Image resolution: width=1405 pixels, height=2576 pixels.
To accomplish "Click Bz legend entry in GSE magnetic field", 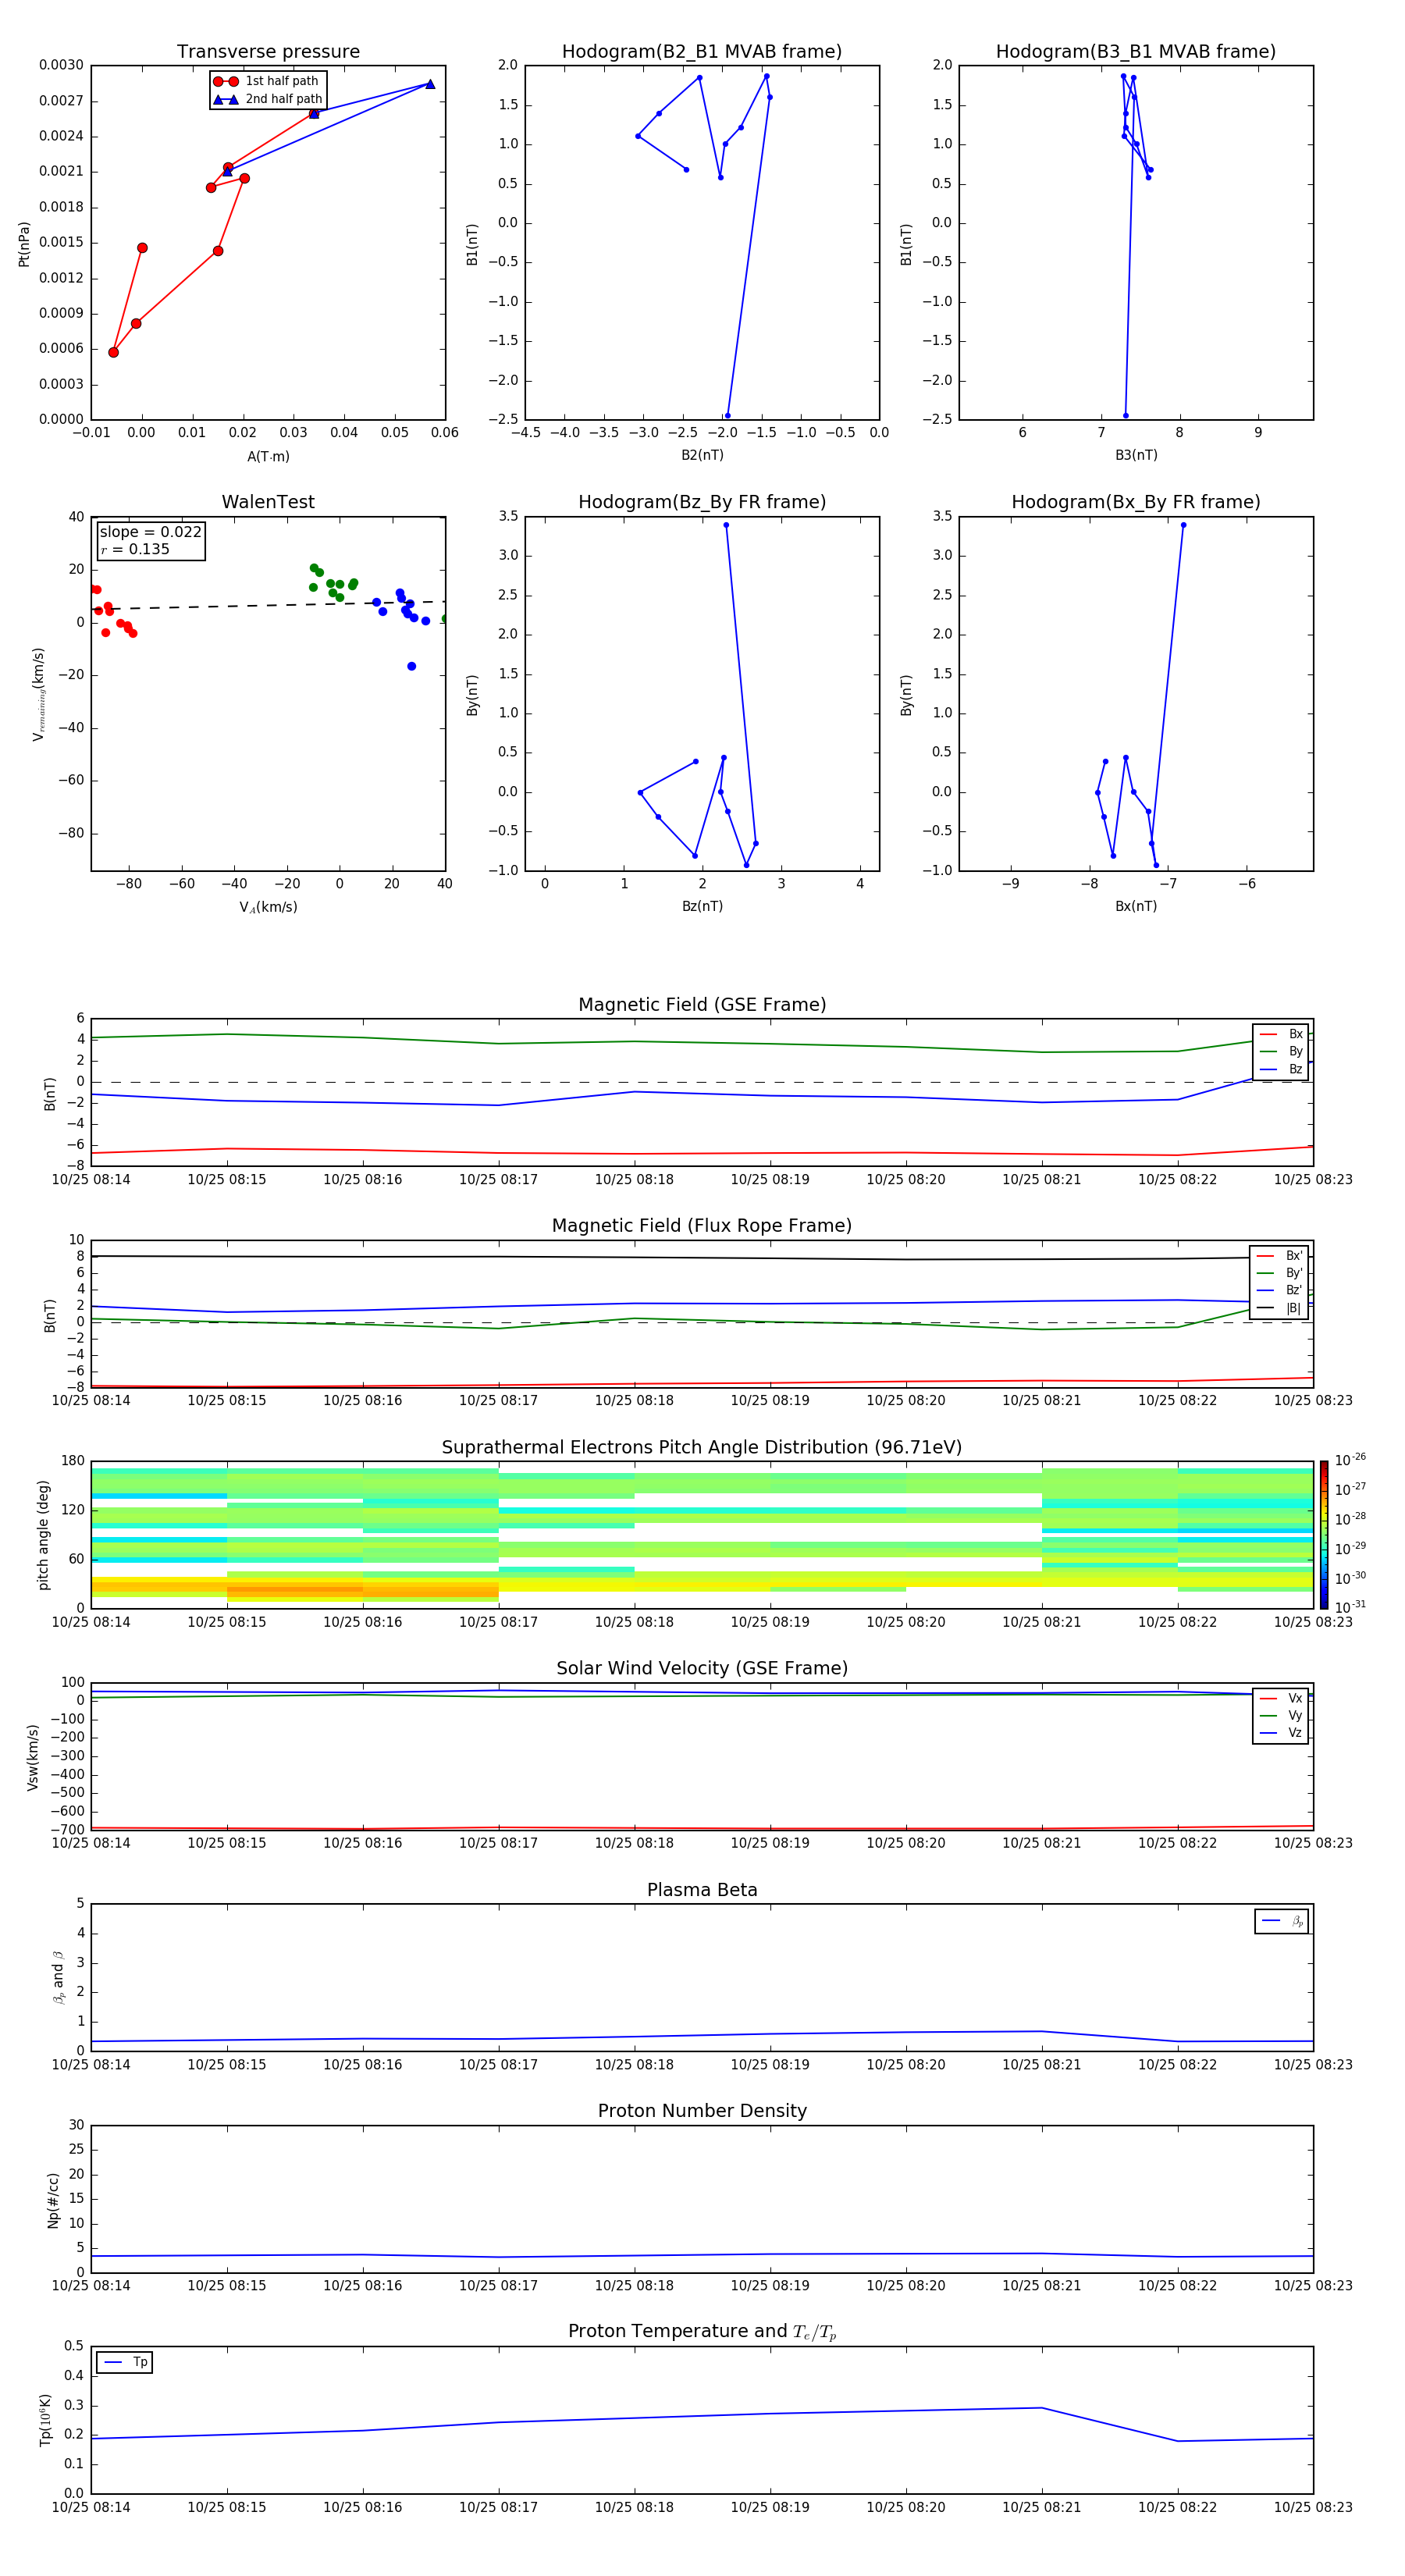I will (x=1281, y=1069).
